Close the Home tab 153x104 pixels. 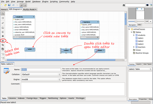click(7, 9)
